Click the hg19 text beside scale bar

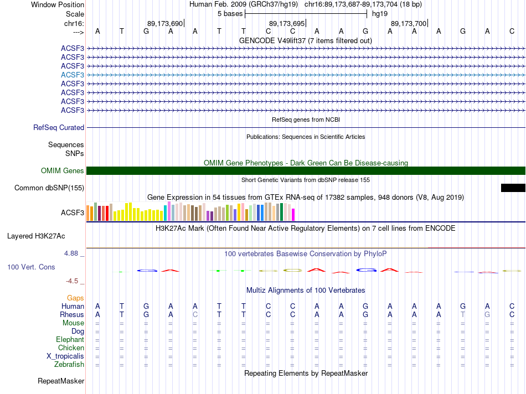pyautogui.click(x=380, y=14)
